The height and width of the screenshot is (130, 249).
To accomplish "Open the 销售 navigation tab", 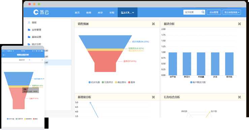I will coord(89,12).
